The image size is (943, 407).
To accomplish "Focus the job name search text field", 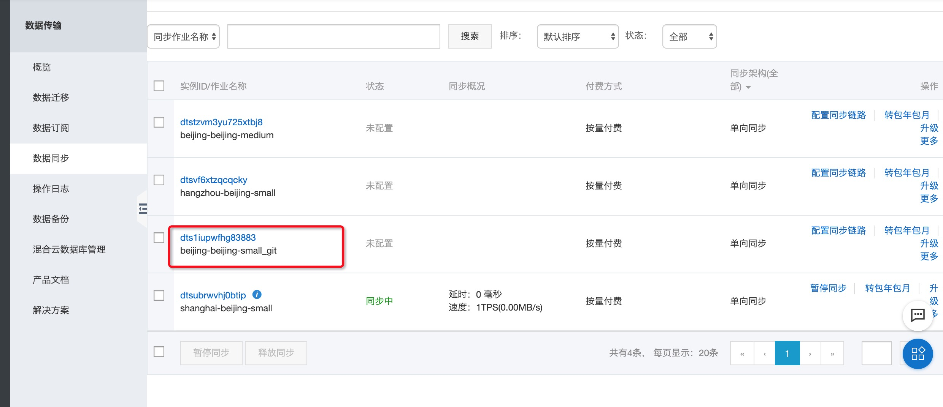I will [333, 36].
